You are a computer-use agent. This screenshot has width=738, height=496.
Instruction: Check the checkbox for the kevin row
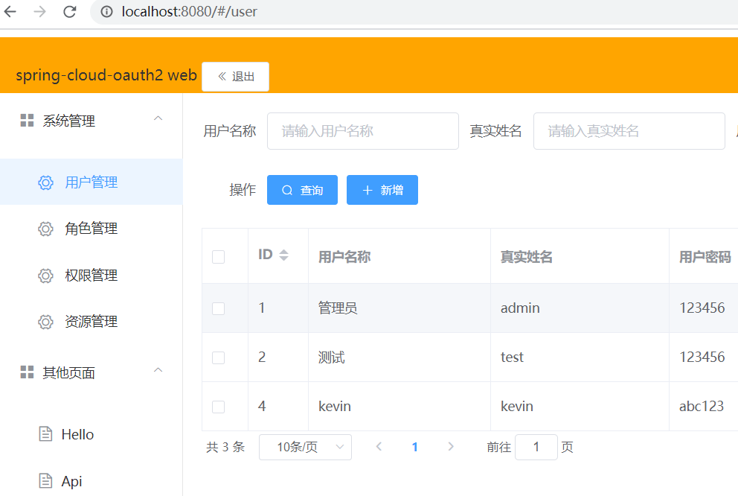point(219,407)
